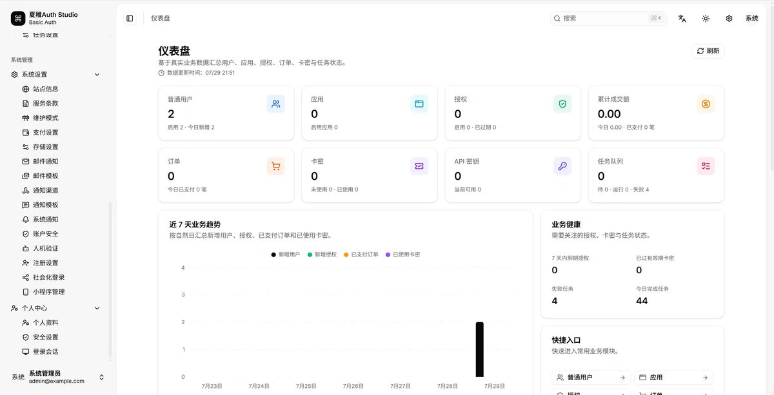774x395 pixels.
Task: Click the API 密钥 key icon
Action: (x=562, y=166)
